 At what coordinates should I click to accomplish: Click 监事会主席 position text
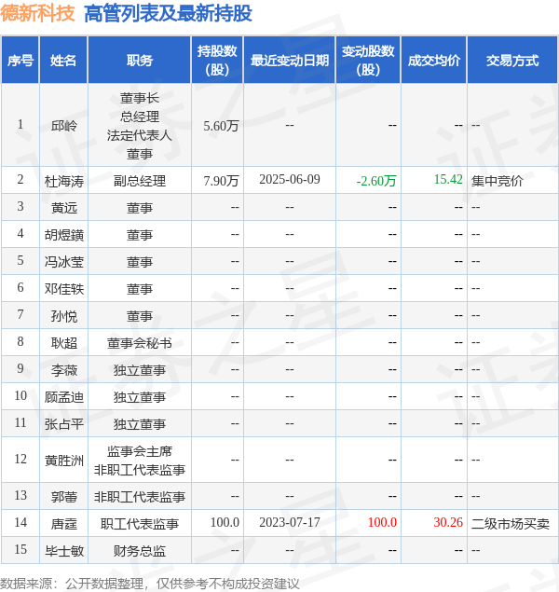140,451
